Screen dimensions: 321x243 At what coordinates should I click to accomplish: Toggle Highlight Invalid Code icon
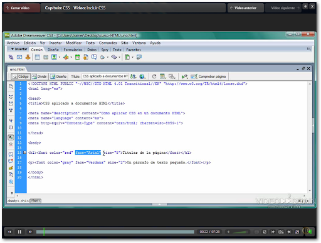pyautogui.click(x=11, y=144)
